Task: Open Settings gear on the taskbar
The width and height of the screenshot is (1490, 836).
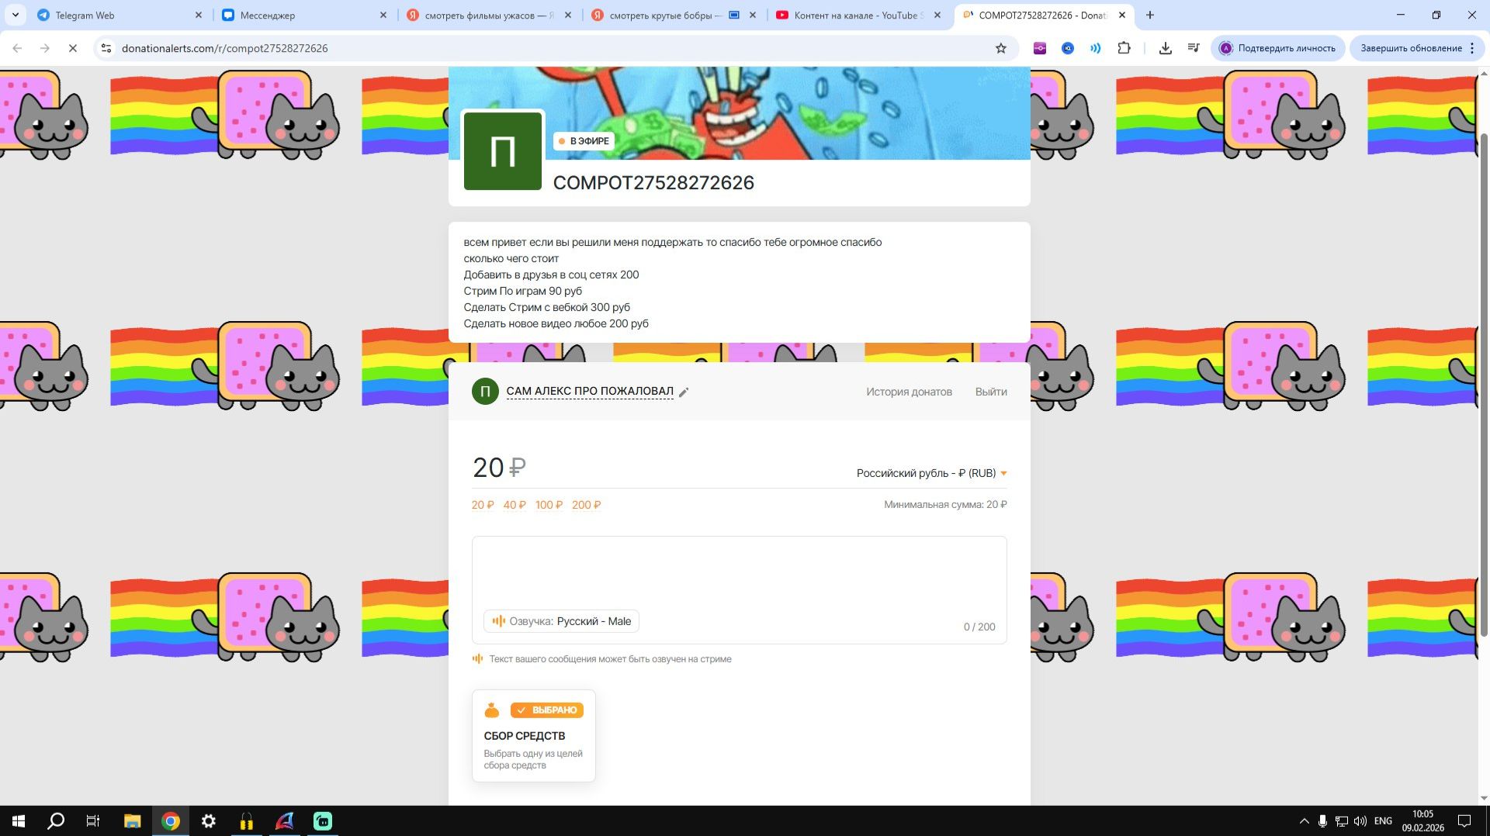Action: [208, 820]
